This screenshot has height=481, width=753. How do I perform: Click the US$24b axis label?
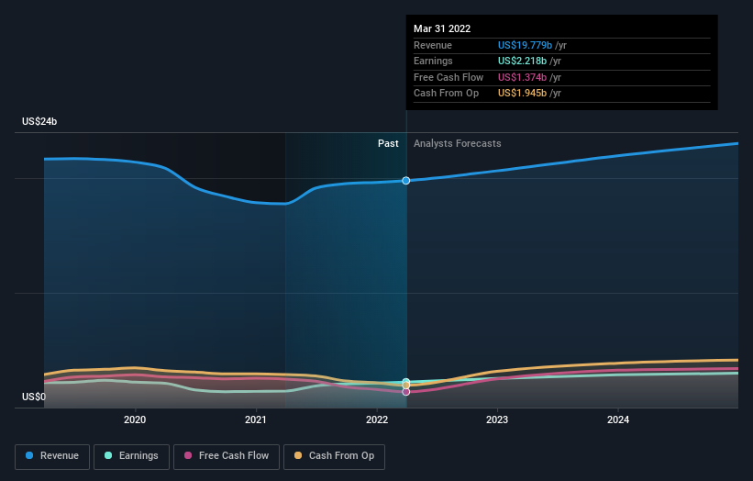pos(39,121)
